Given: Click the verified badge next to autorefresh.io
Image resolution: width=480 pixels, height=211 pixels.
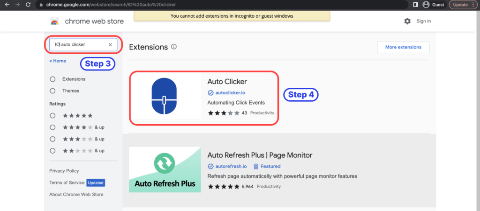Looking at the screenshot, I should 210,167.
